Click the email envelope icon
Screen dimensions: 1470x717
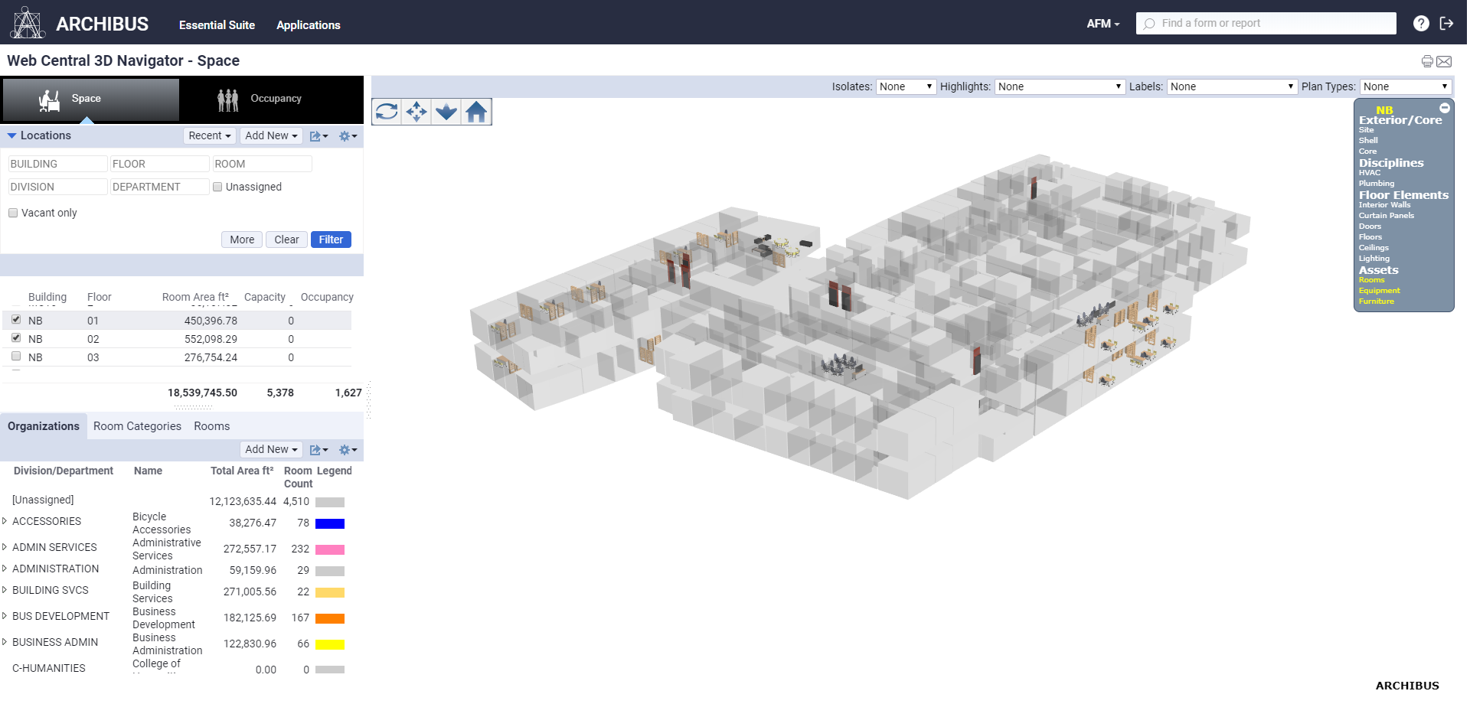(x=1444, y=61)
